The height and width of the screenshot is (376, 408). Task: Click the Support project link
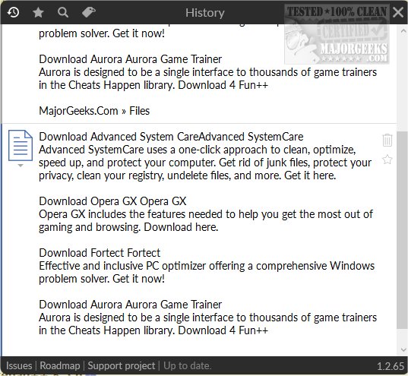coord(122,365)
